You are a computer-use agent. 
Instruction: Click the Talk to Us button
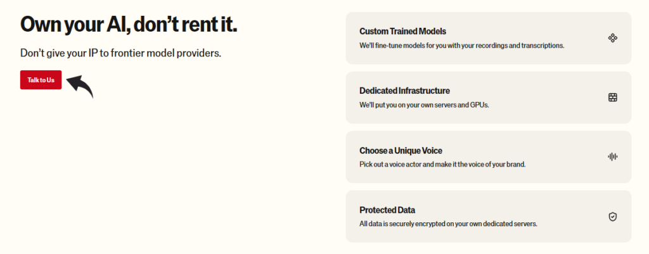(41, 80)
